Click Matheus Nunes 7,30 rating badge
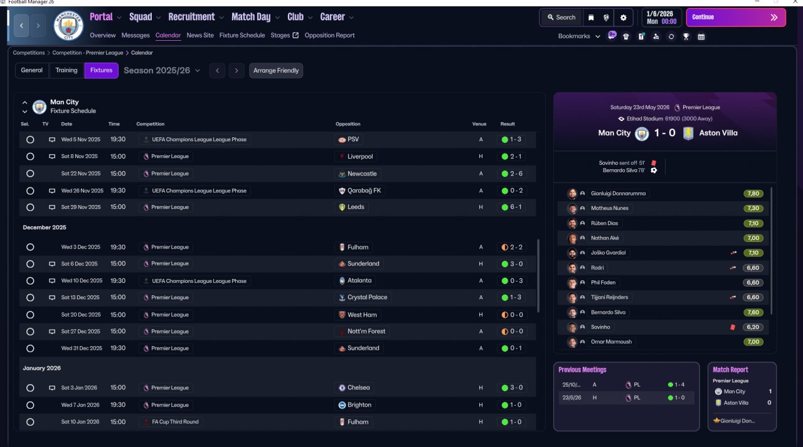The width and height of the screenshot is (803, 447). tap(753, 209)
